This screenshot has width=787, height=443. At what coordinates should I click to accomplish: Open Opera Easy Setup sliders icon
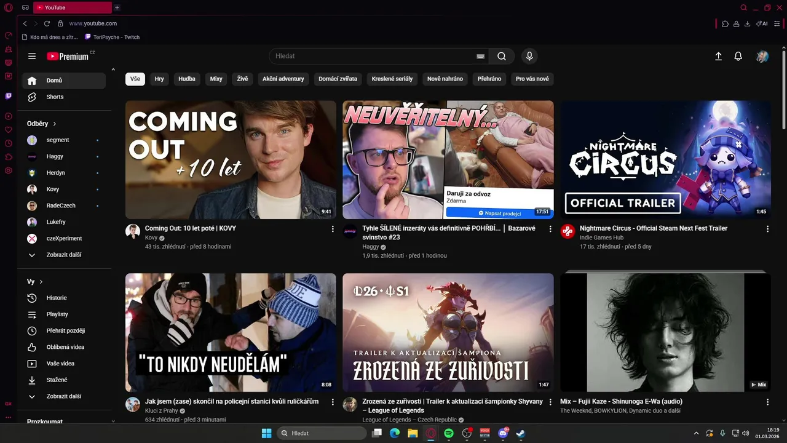click(x=778, y=23)
